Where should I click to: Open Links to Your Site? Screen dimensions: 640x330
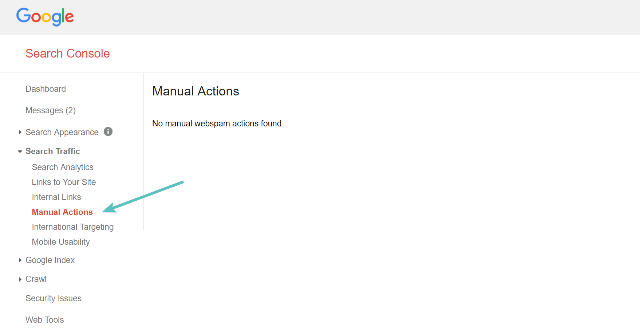click(64, 182)
